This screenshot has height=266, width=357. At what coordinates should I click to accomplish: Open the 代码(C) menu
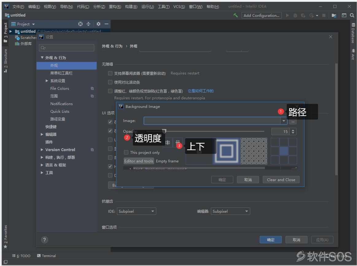[83, 7]
